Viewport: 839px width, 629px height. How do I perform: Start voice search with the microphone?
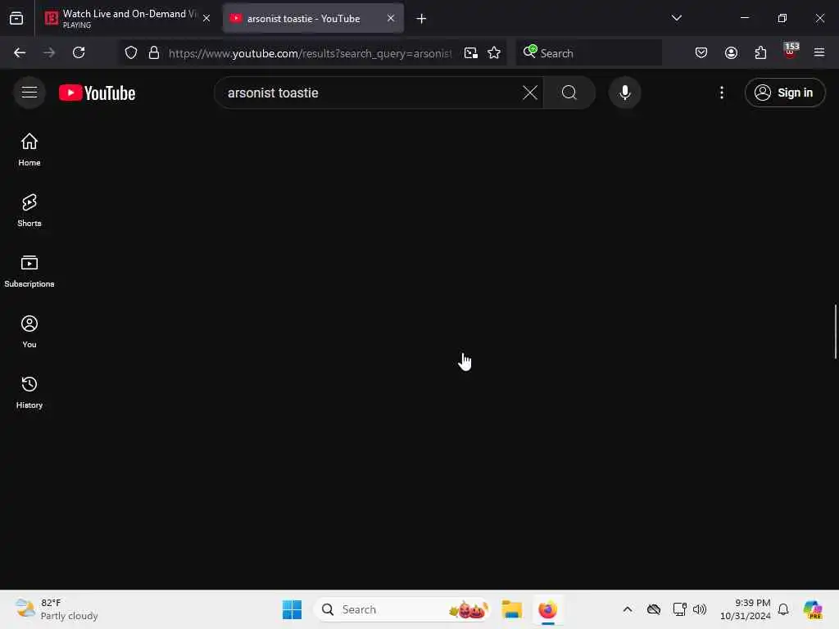(624, 93)
